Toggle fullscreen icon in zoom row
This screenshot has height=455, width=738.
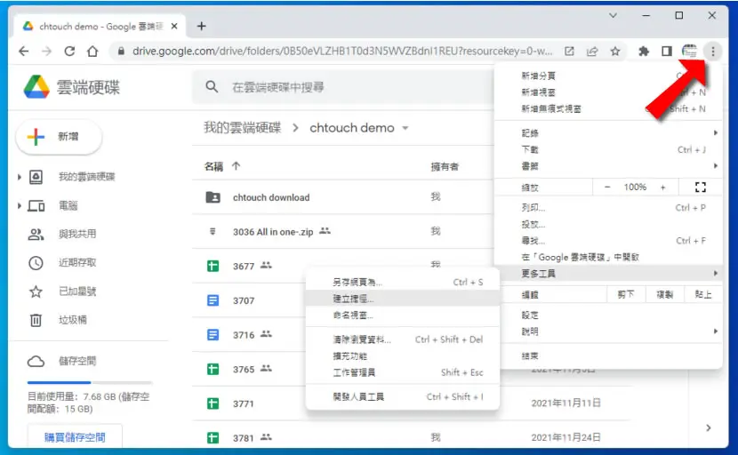[x=701, y=188]
